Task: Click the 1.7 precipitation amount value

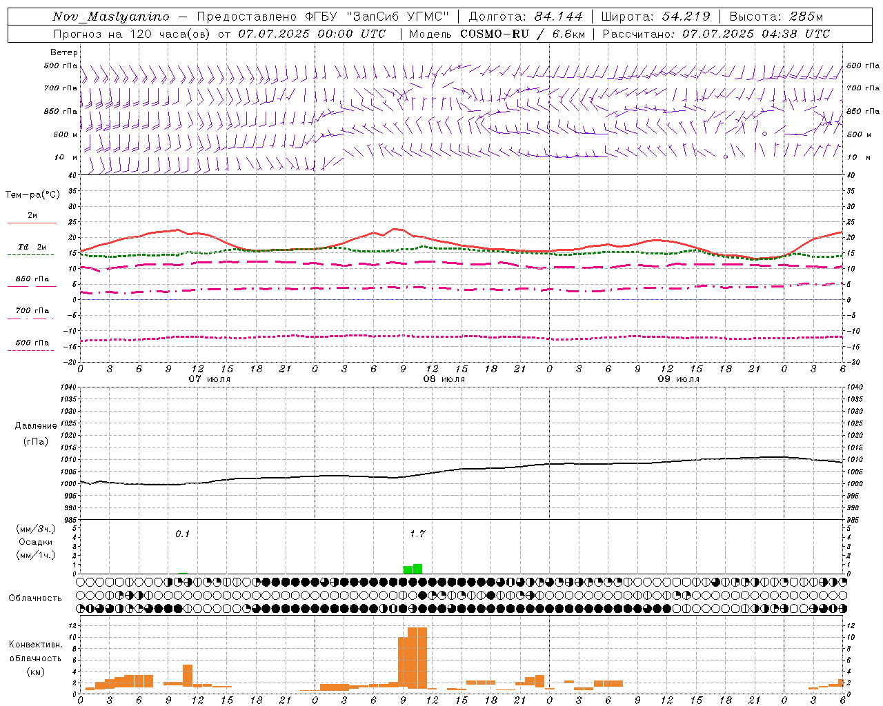Action: 417,534
